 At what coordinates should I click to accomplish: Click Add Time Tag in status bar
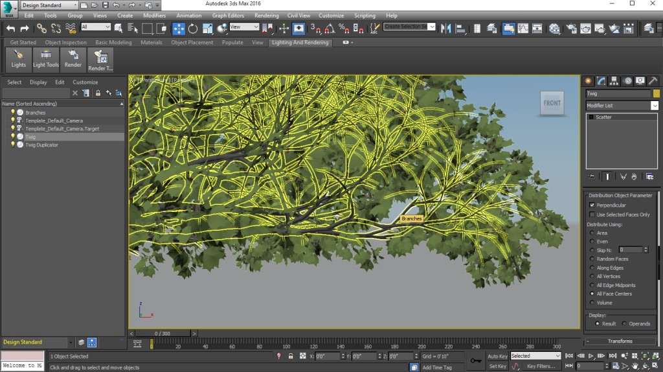coord(437,367)
